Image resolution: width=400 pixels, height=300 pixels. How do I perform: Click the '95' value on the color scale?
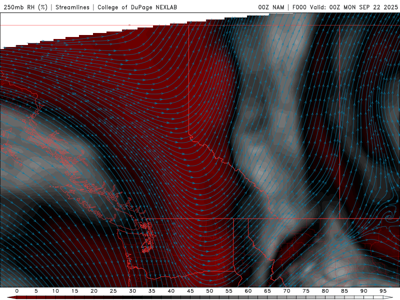coord(383,291)
